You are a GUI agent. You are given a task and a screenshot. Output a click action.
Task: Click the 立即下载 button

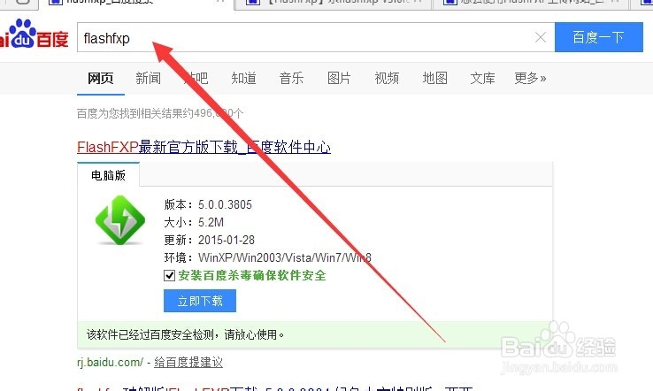click(200, 301)
